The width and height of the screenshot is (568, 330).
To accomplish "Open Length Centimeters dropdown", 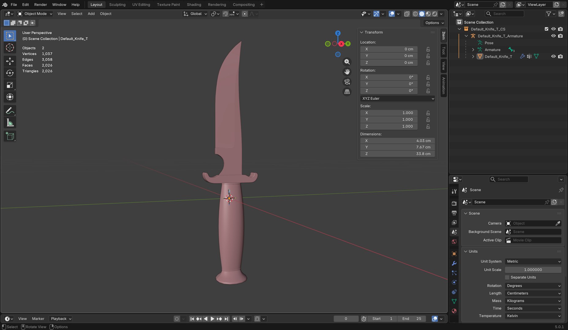I will pyautogui.click(x=533, y=293).
